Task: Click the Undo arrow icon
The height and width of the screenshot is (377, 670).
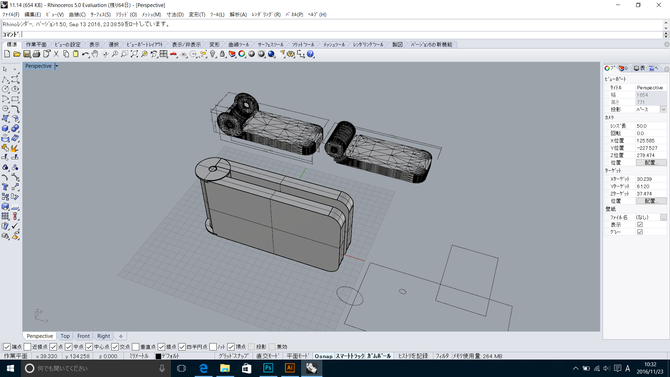Action: click(85, 54)
